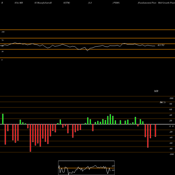
Task: Click the tallest red MR histogram bar
Action: pos(30,138)
